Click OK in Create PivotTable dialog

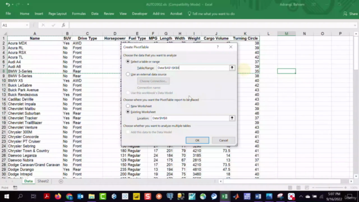click(x=197, y=140)
